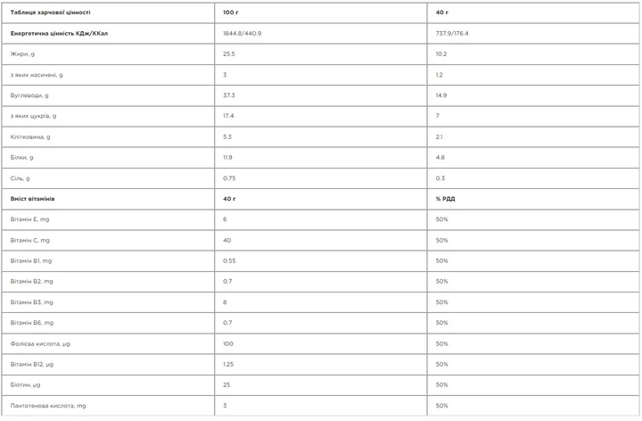
Task: Select the 1.25 value for Вітамін B12
Action: coord(228,365)
